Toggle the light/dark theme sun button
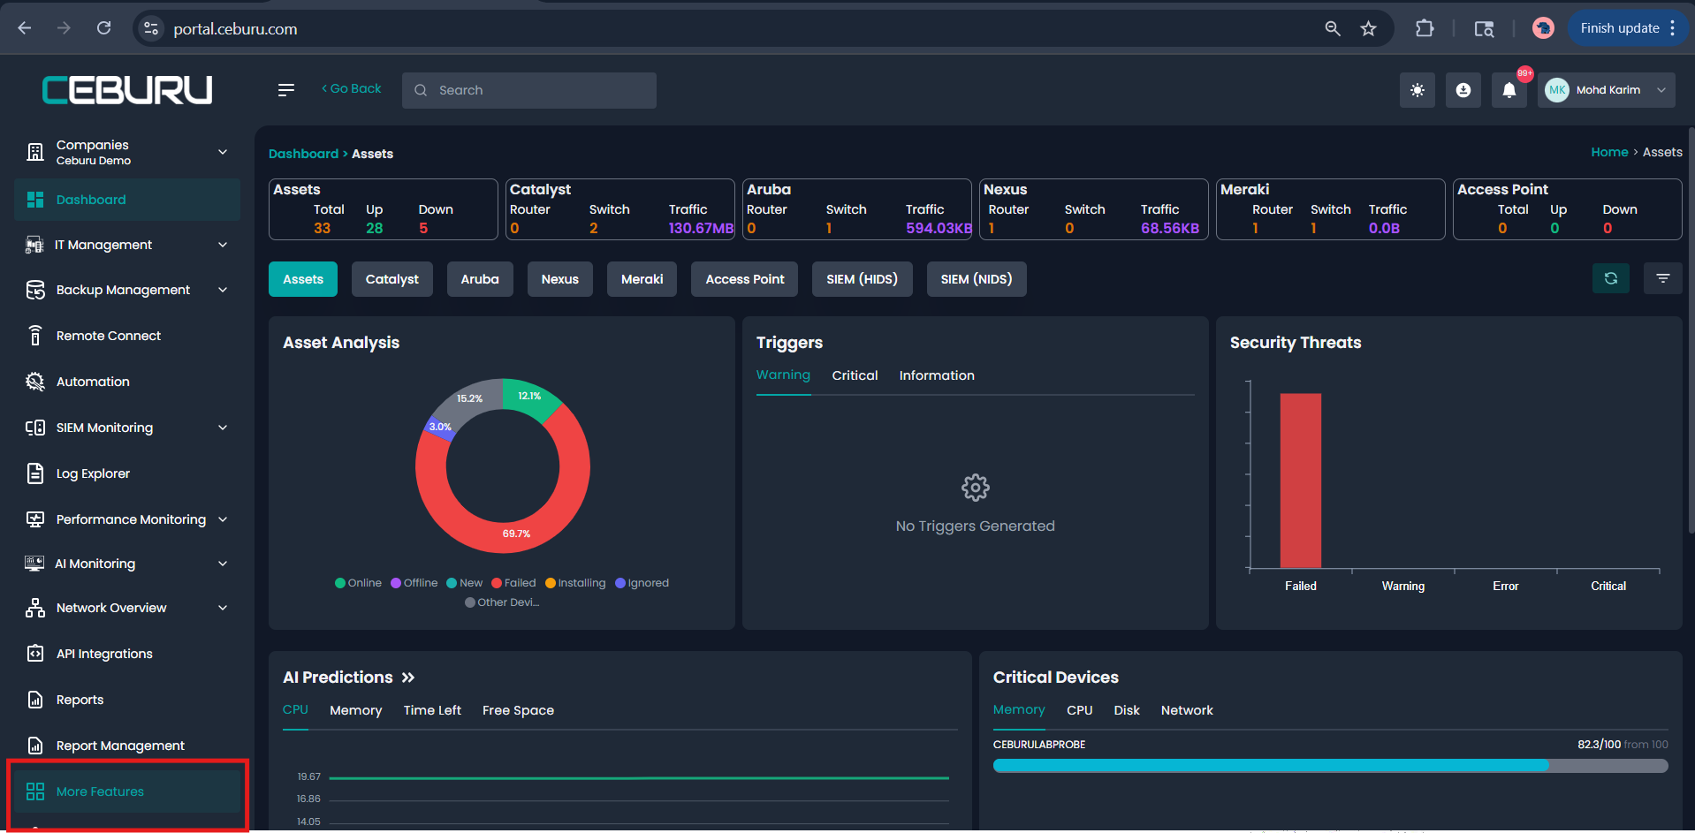 point(1418,90)
